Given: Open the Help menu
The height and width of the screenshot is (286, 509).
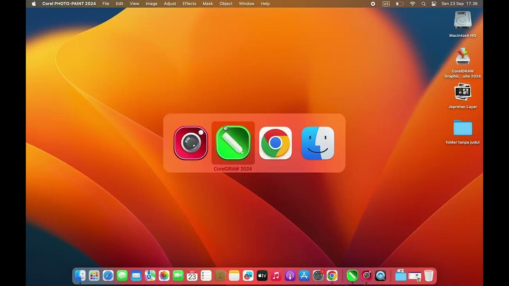Looking at the screenshot, I should coord(265,4).
